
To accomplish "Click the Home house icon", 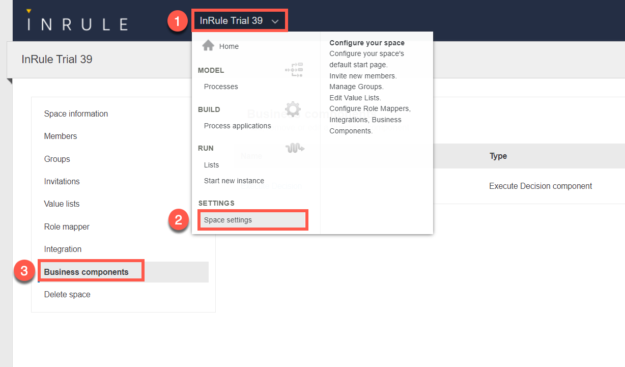I will pos(208,46).
